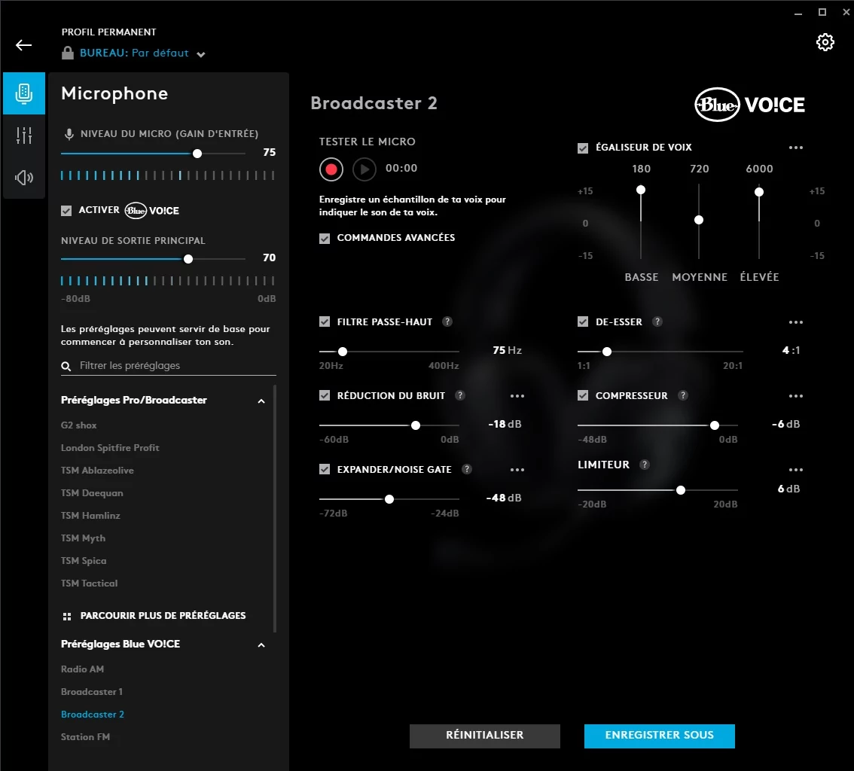Toggle Réduction du bruit checkbox
Image resolution: width=854 pixels, height=771 pixels.
point(325,395)
